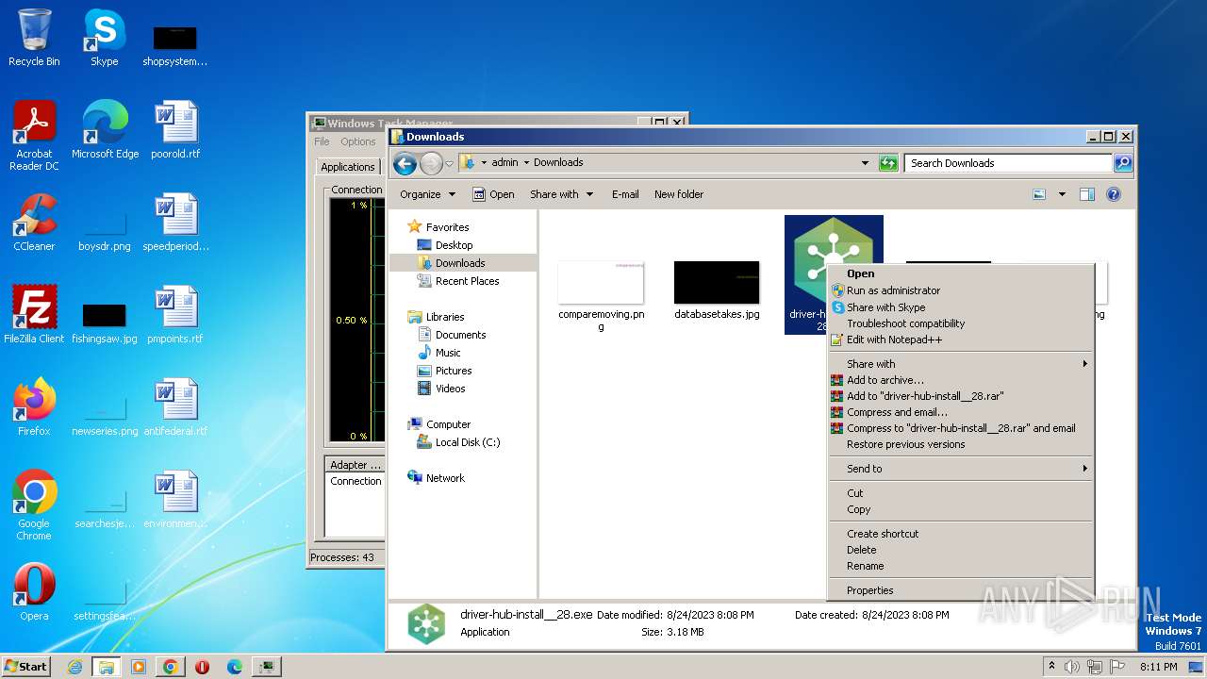The width and height of the screenshot is (1207, 679).
Task: Select pmpoints.rtf file on desktop
Action: (175, 314)
